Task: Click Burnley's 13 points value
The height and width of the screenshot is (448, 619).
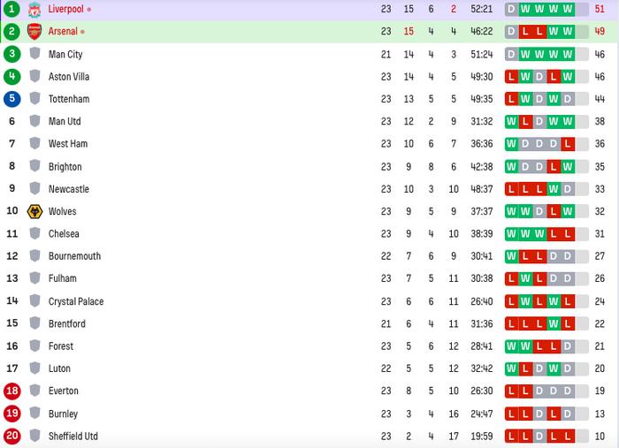Action: point(600,414)
